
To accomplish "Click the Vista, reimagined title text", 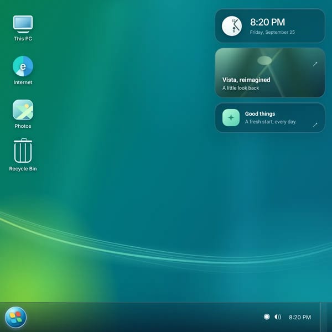I will [x=246, y=80].
